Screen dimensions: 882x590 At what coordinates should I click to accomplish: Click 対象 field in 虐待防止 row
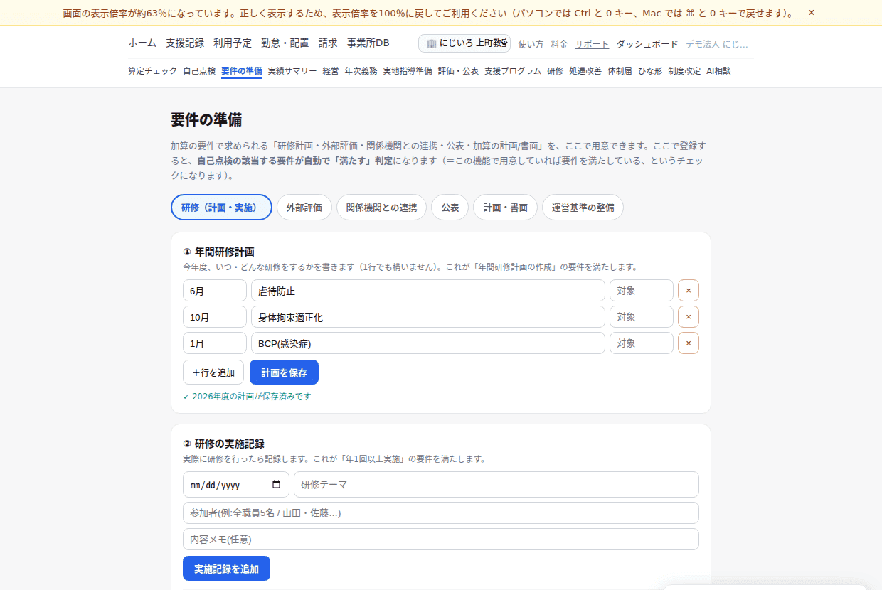pyautogui.click(x=642, y=290)
